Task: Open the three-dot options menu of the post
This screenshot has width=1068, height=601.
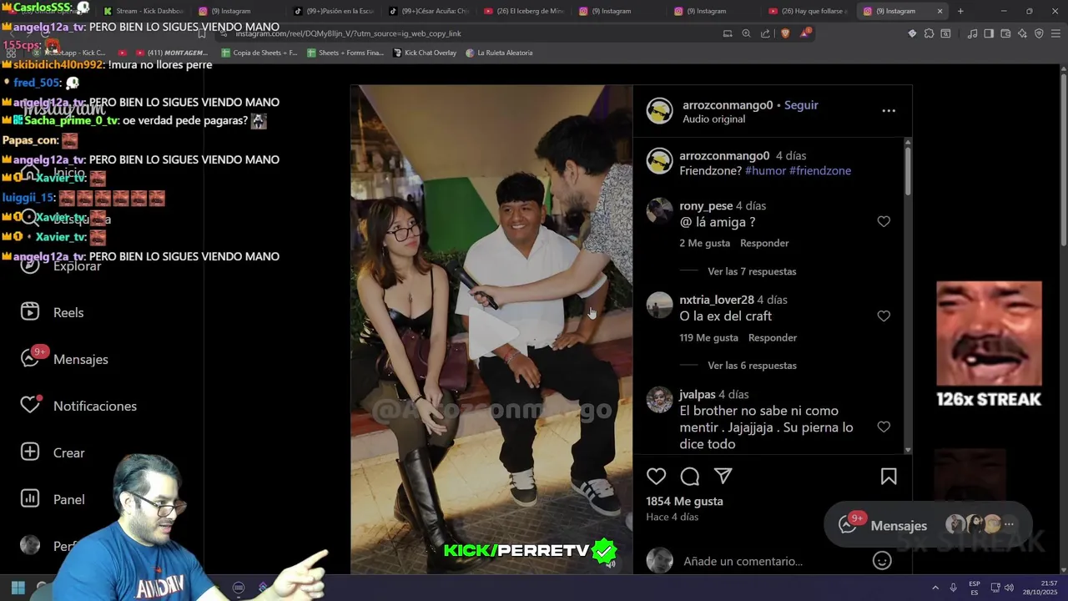Action: click(x=889, y=110)
